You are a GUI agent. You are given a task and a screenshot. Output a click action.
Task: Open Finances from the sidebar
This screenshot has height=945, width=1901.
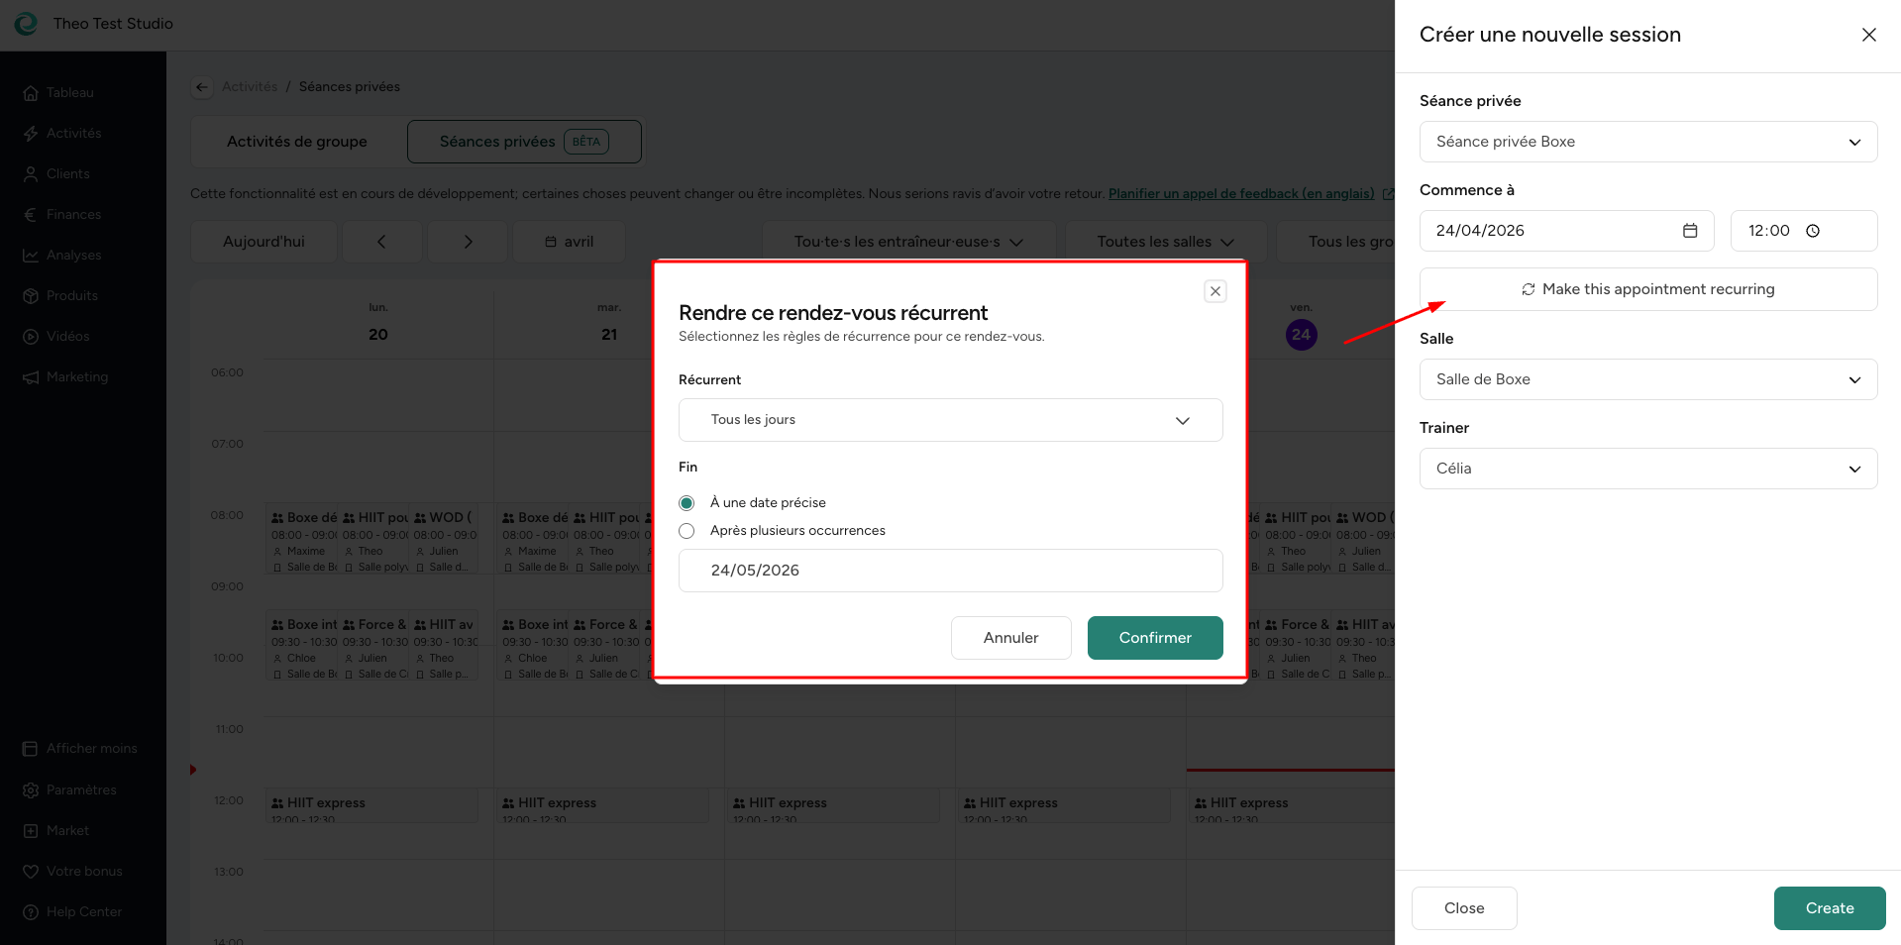[73, 214]
